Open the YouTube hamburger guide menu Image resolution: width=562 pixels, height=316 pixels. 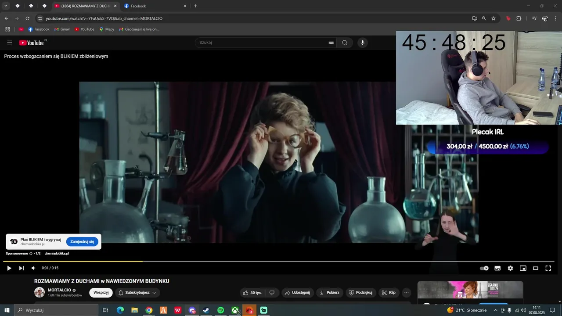[10, 43]
